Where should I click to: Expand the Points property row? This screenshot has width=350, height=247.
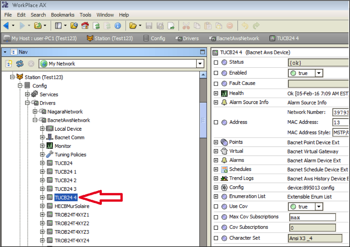pos(216,142)
